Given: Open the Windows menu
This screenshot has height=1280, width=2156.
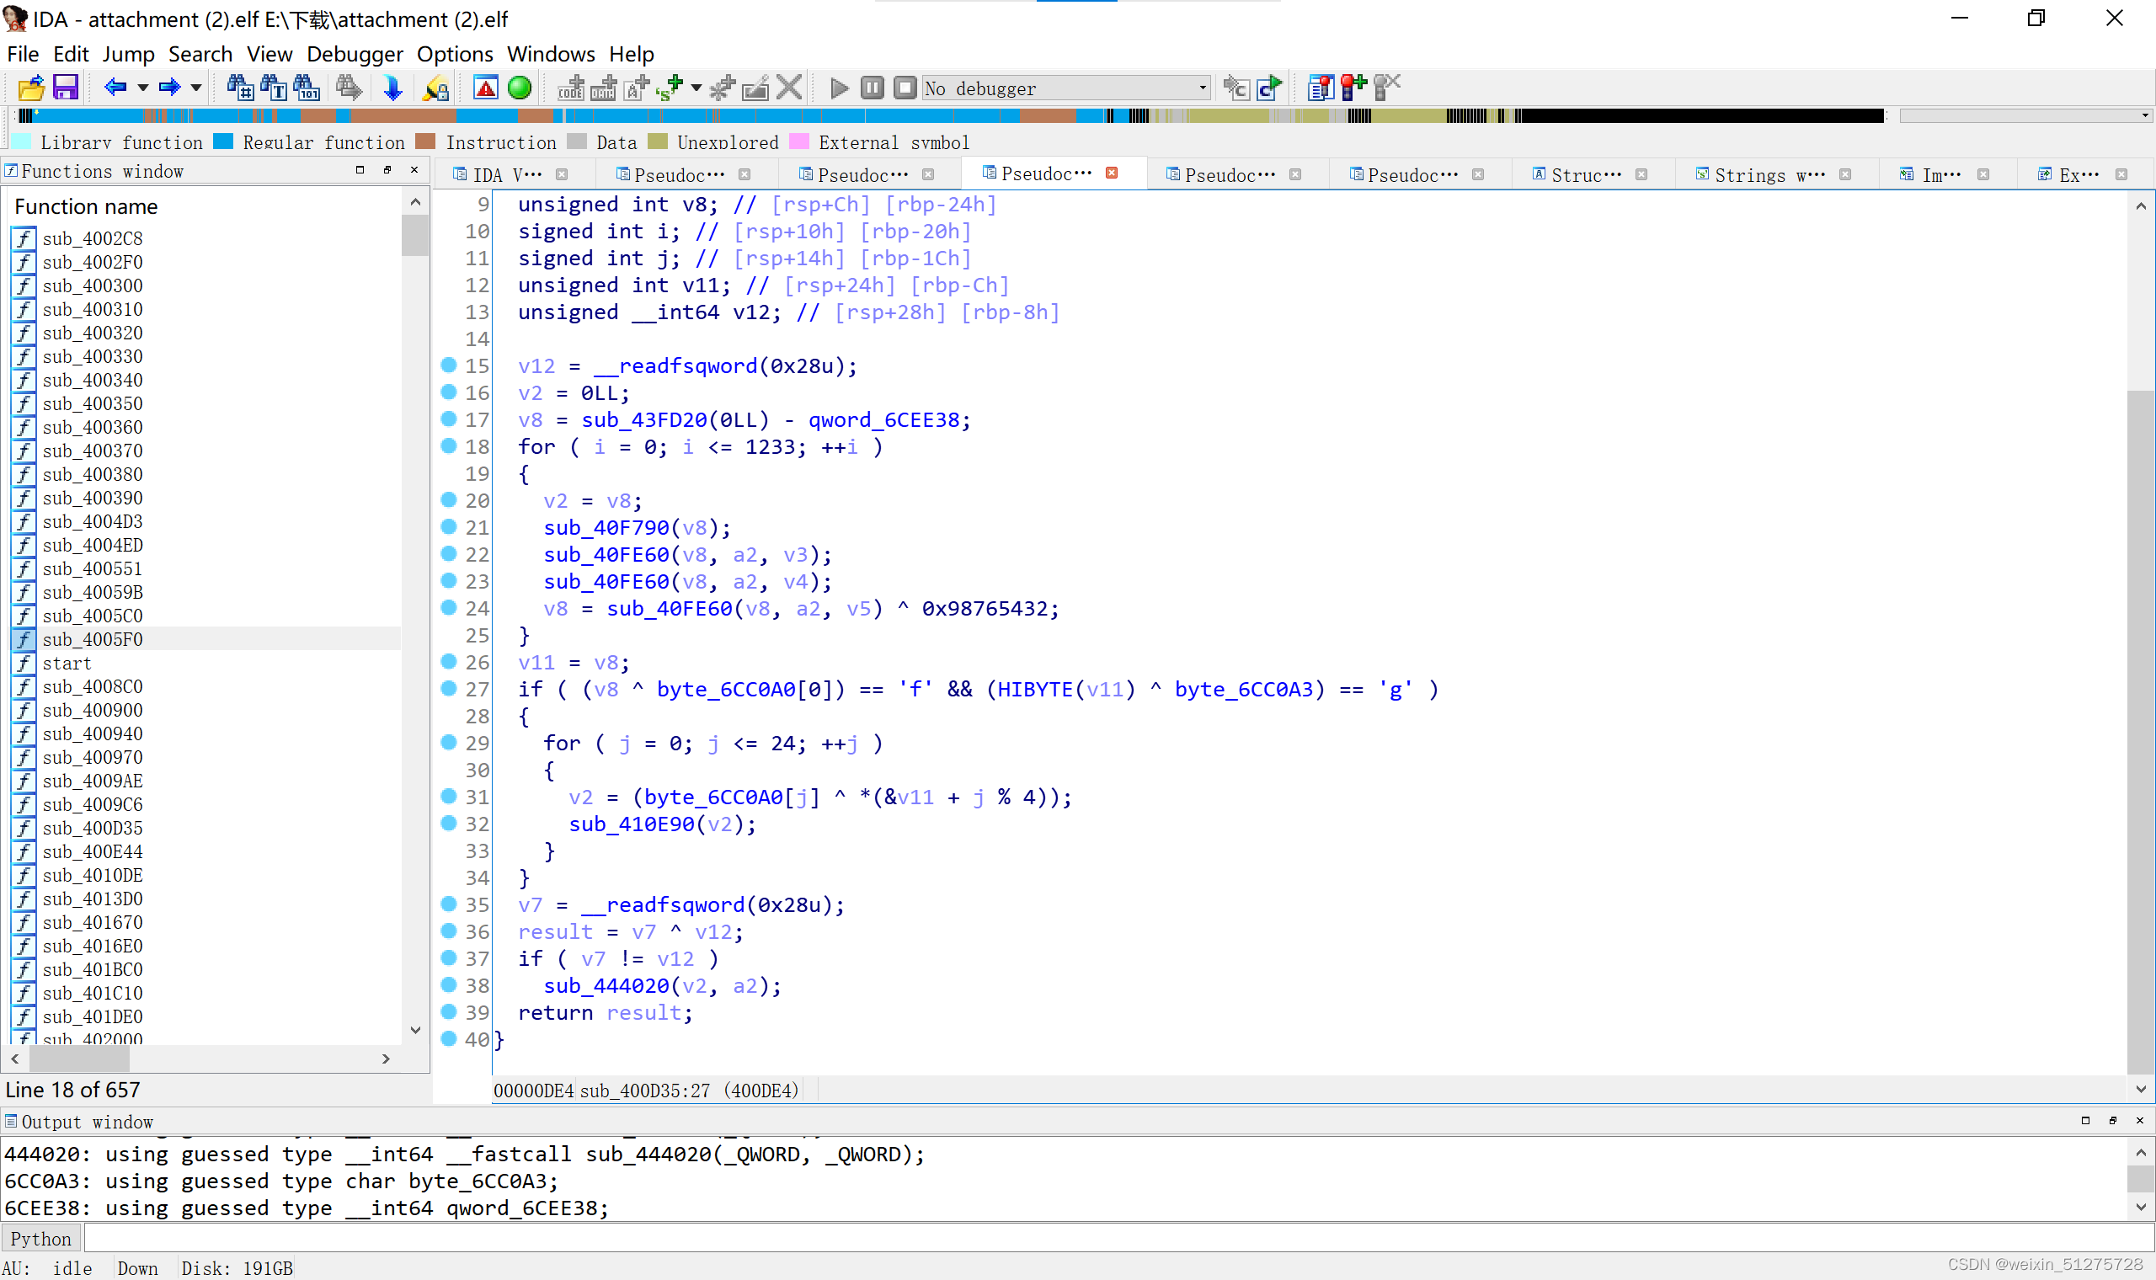Looking at the screenshot, I should pyautogui.click(x=550, y=54).
